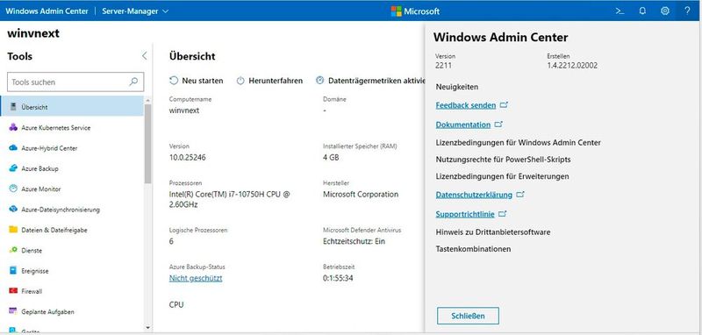Open Lizenzbedingungen für Windows Admin Center
Screen dimensions: 702x335
(x=518, y=143)
